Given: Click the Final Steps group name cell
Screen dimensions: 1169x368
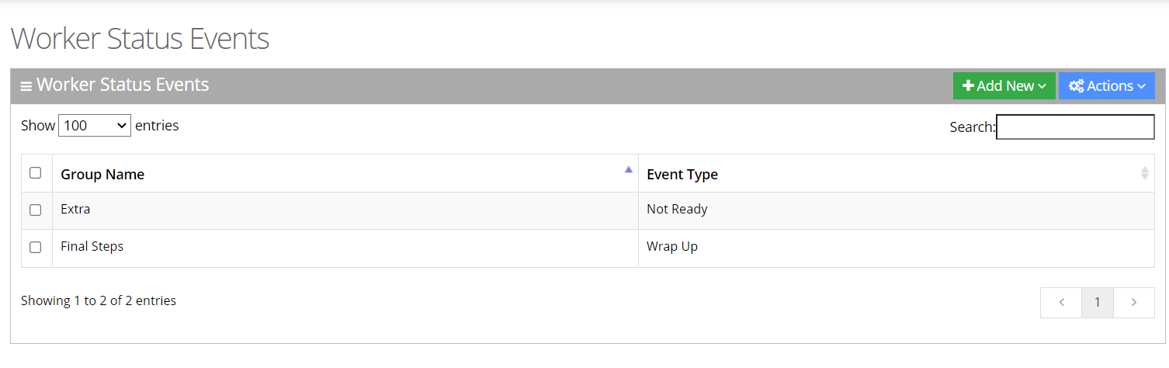Looking at the screenshot, I should point(92,247).
